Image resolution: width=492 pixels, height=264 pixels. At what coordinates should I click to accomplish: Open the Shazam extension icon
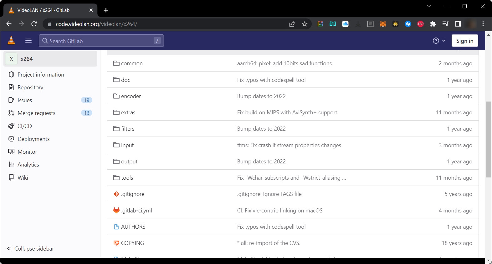[408, 24]
